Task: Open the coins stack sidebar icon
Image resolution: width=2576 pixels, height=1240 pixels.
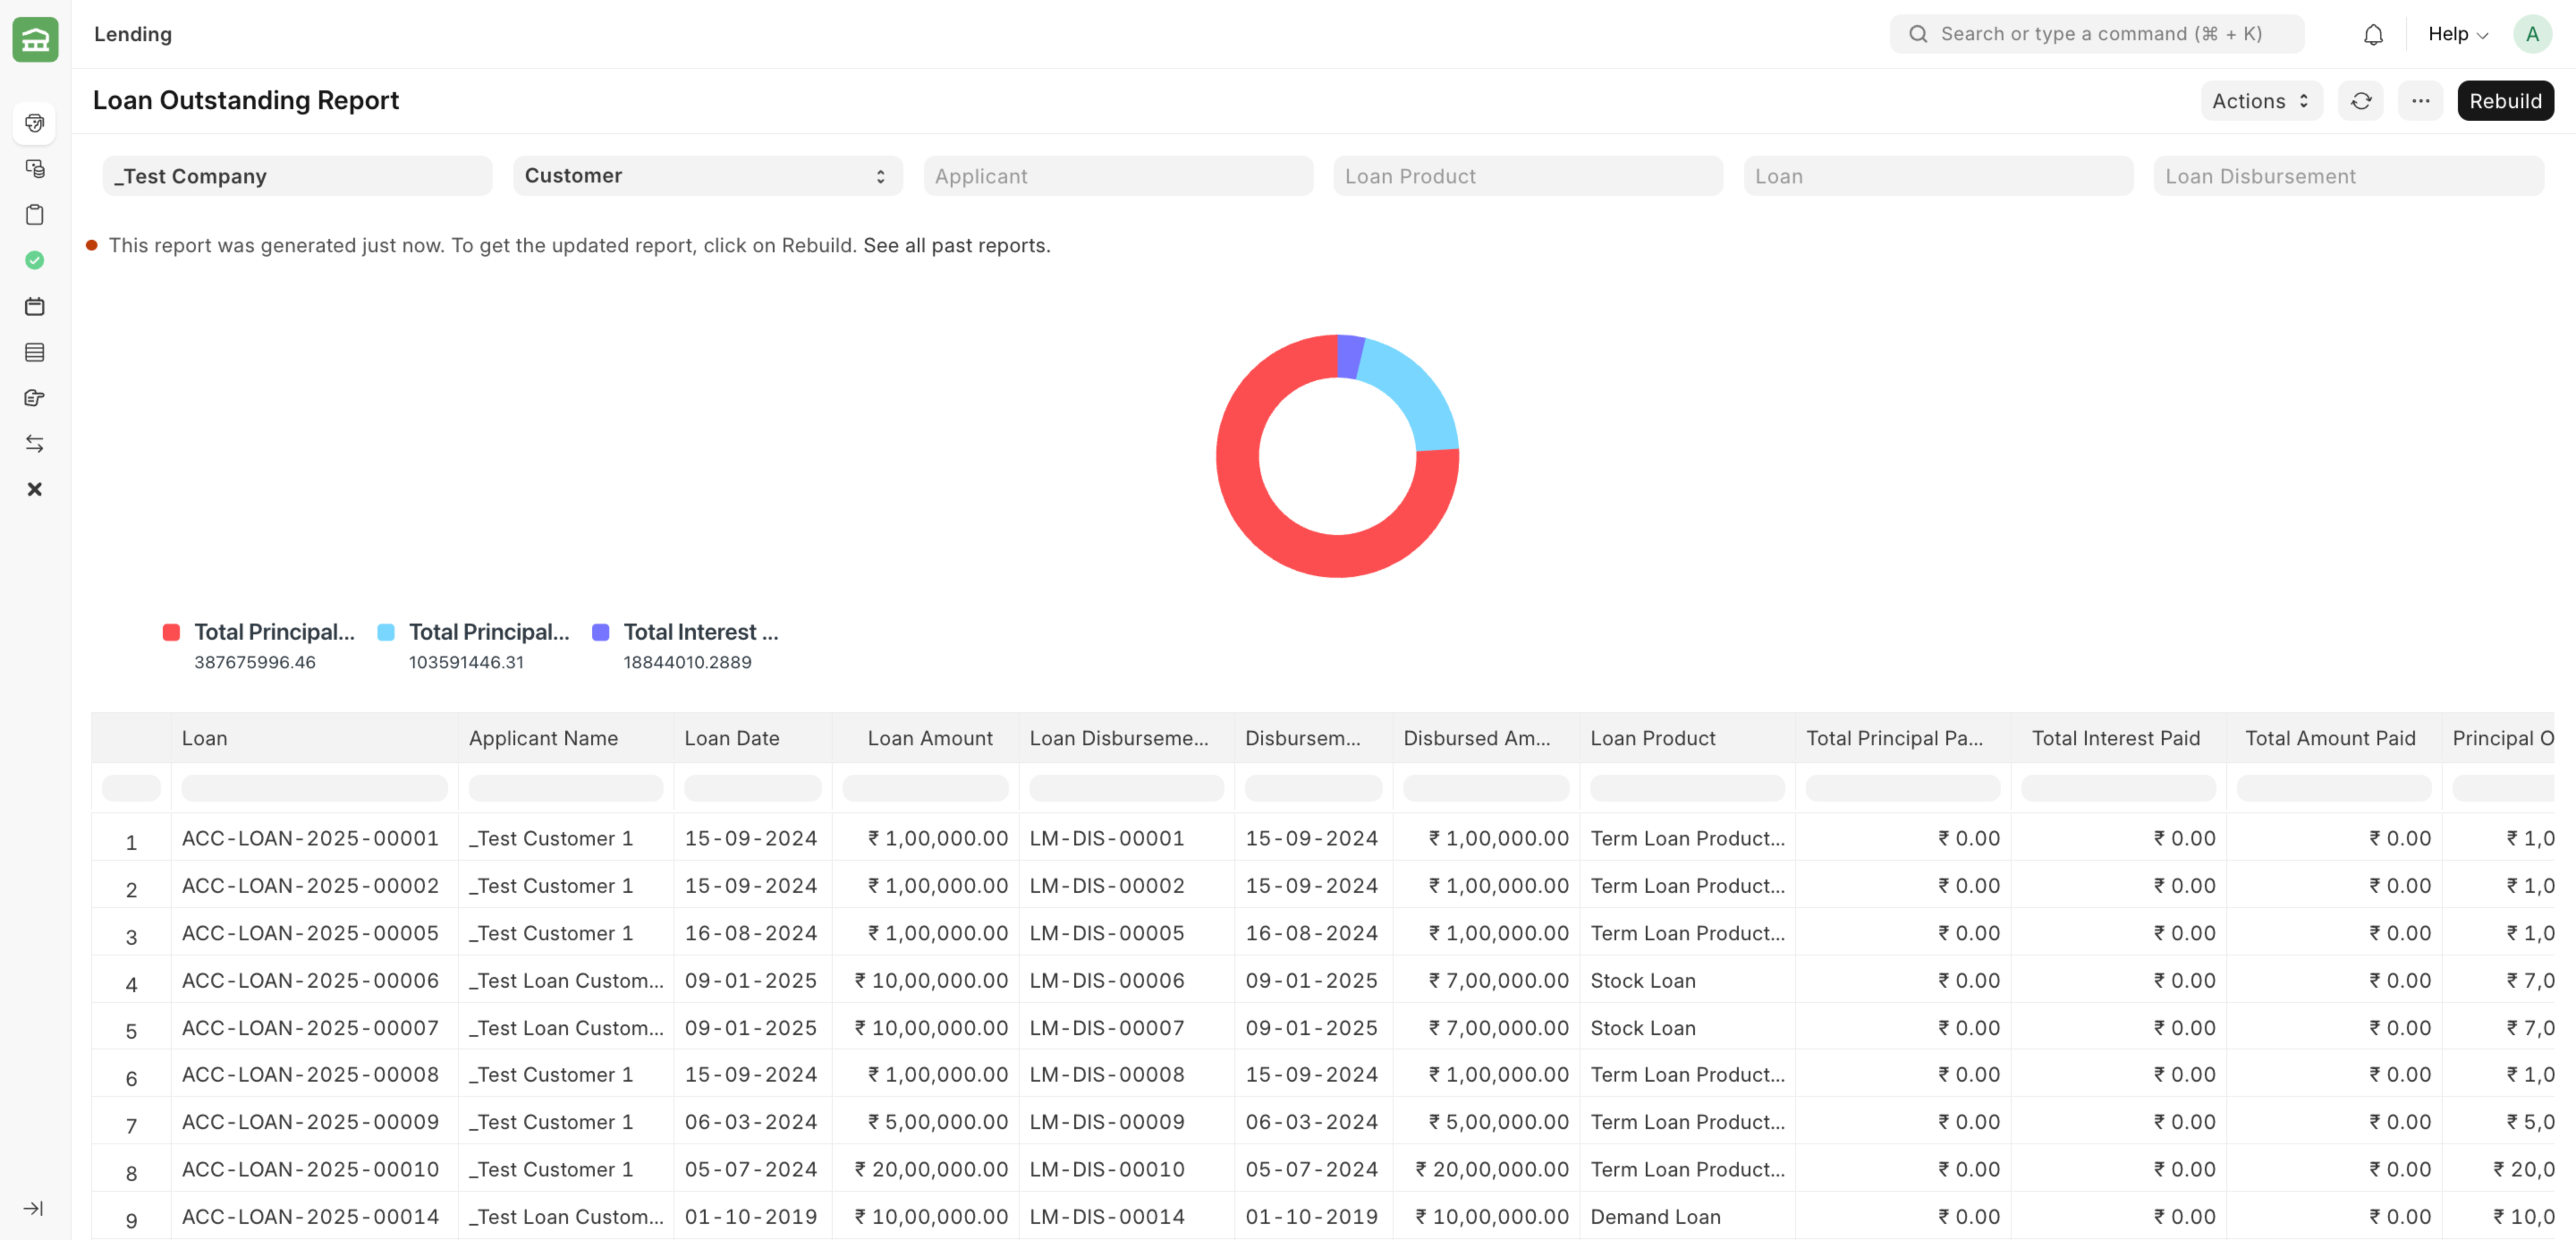Action: pos(35,169)
